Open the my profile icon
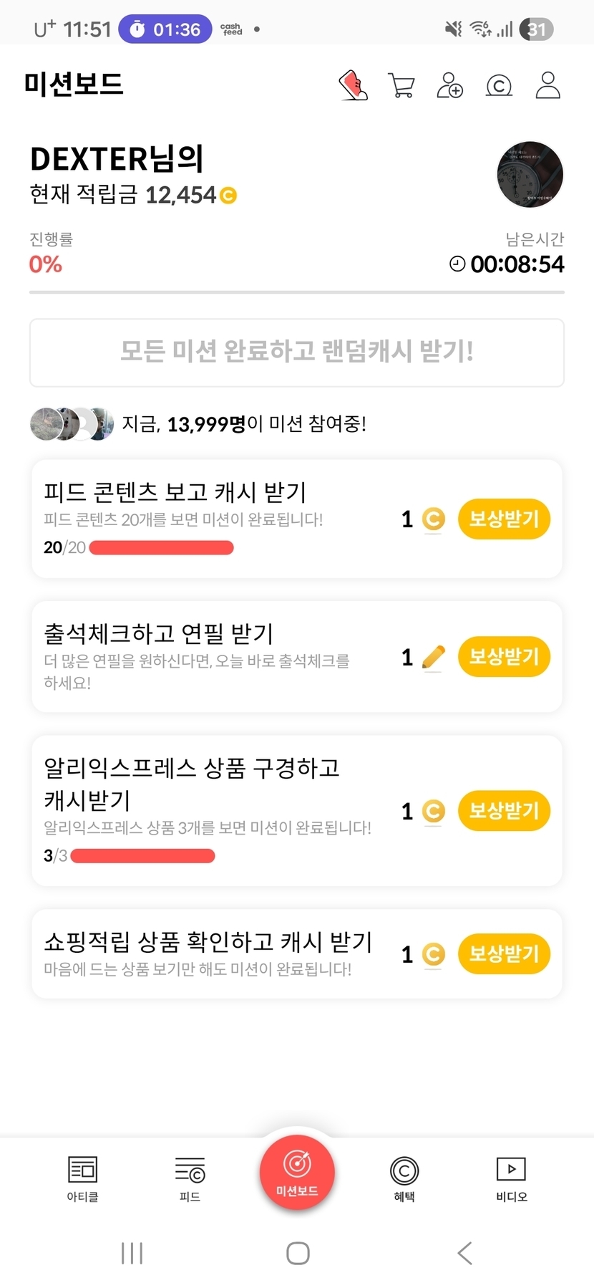The image size is (594, 1288). coord(547,85)
